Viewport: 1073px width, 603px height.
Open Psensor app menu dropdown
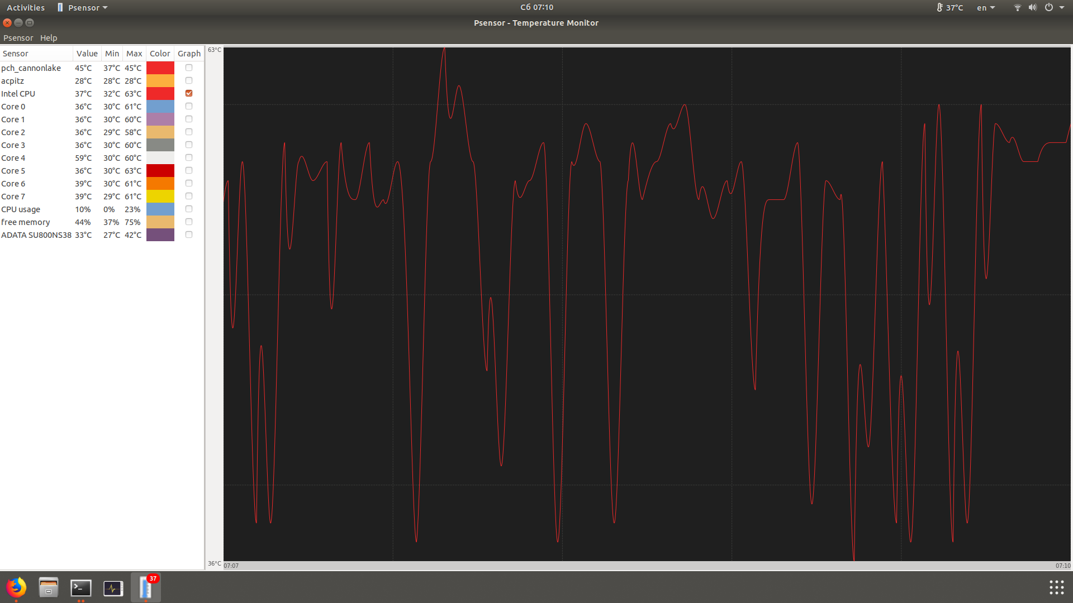coord(83,8)
